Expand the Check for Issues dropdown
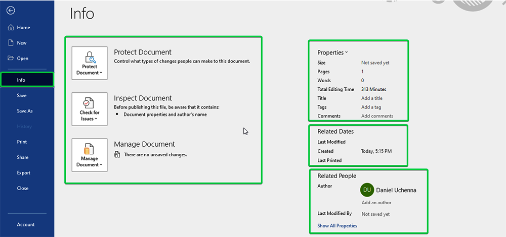The height and width of the screenshot is (237, 506). 90,118
